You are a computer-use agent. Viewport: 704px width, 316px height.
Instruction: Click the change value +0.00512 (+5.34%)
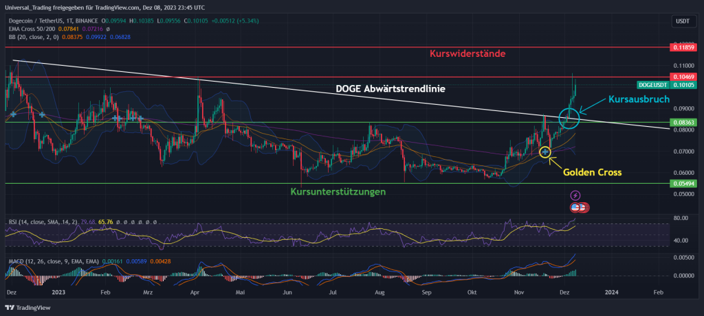tap(236, 21)
